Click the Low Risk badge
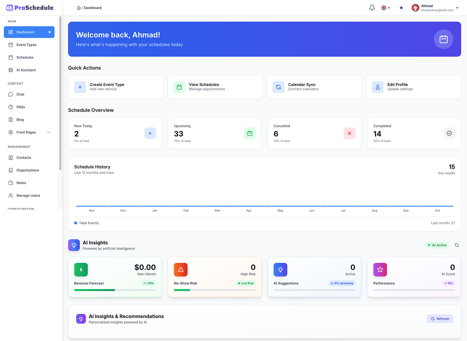The image size is (467, 341). [246, 283]
